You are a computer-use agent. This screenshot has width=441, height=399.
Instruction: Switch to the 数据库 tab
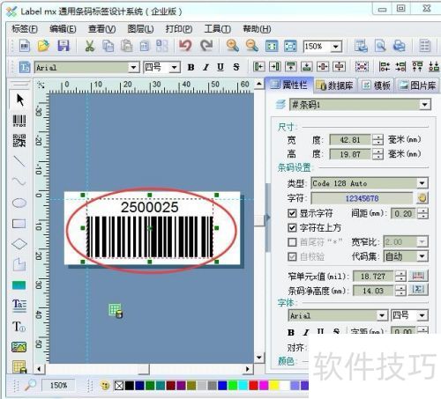(335, 85)
